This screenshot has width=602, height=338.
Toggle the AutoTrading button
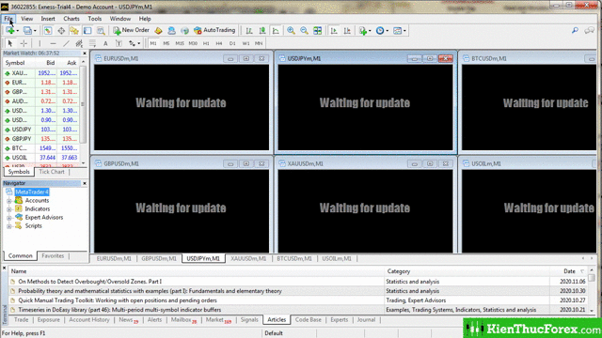214,30
